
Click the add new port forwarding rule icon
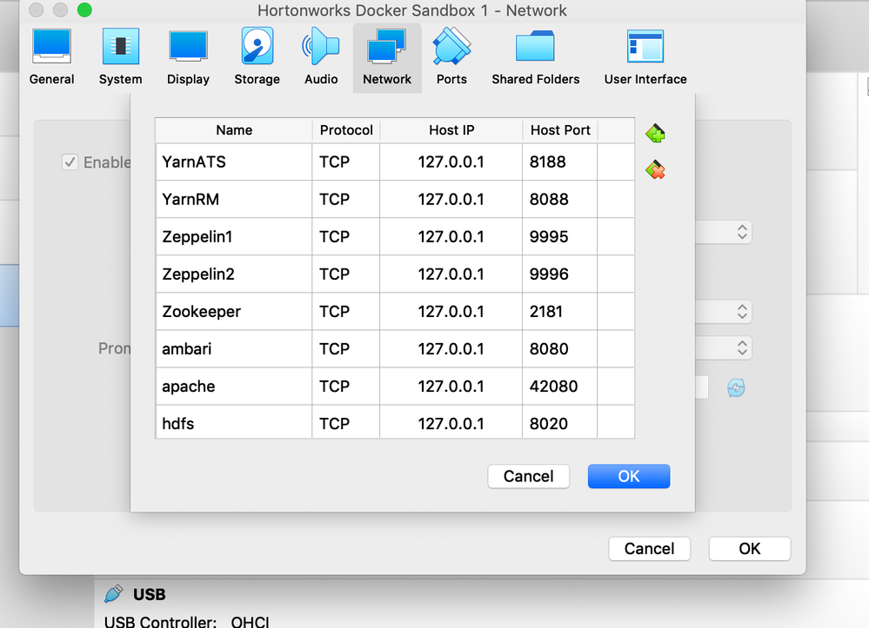pyautogui.click(x=654, y=133)
